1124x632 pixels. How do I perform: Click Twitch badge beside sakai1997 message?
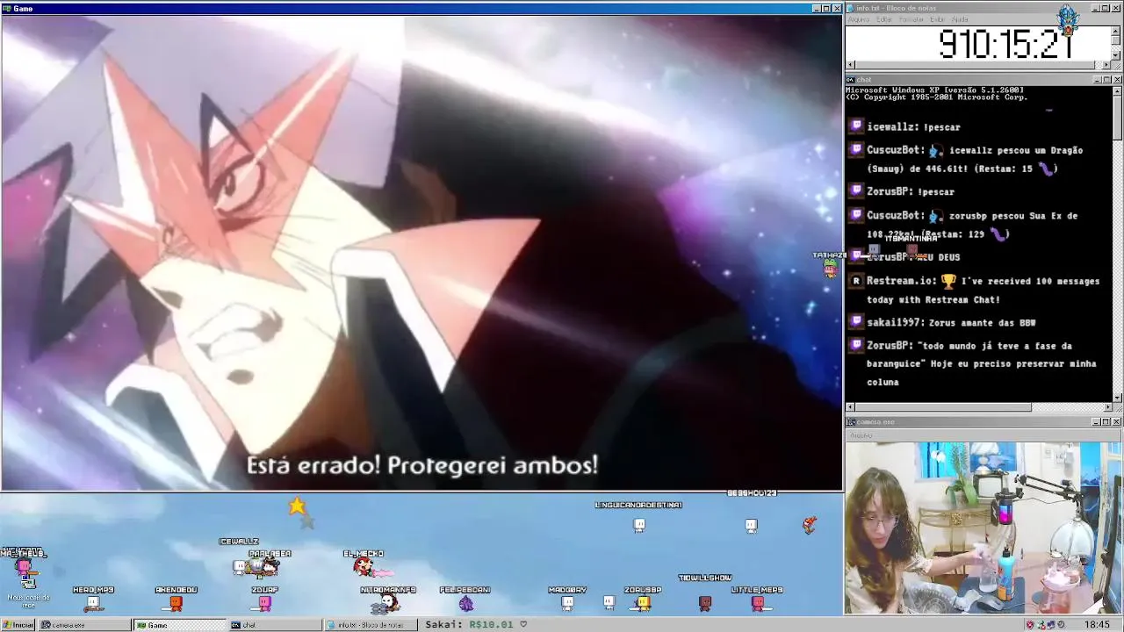point(856,322)
